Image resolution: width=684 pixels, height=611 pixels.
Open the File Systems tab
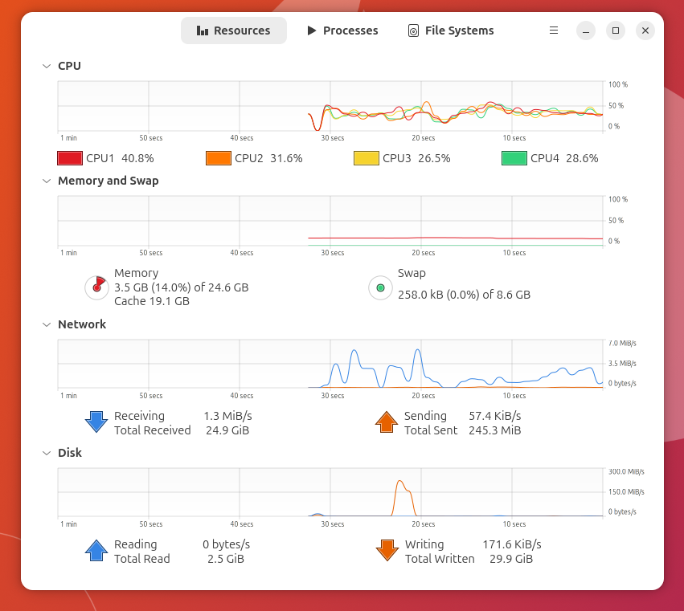451,31
